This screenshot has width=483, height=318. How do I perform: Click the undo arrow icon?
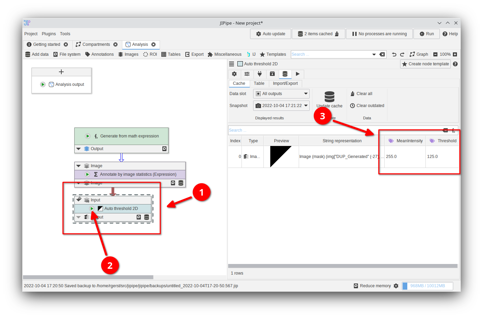point(394,54)
